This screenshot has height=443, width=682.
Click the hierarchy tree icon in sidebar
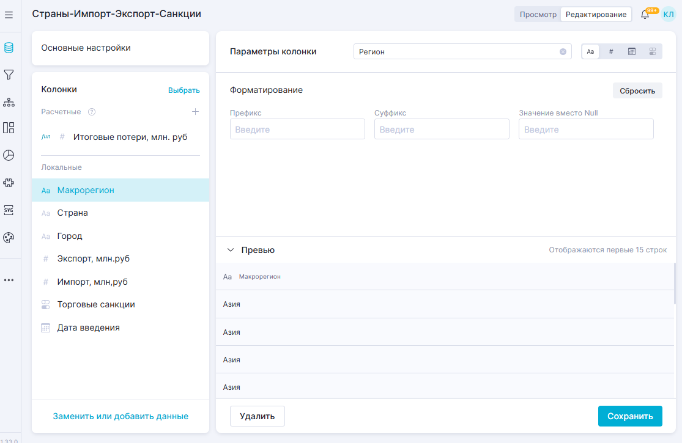[9, 101]
